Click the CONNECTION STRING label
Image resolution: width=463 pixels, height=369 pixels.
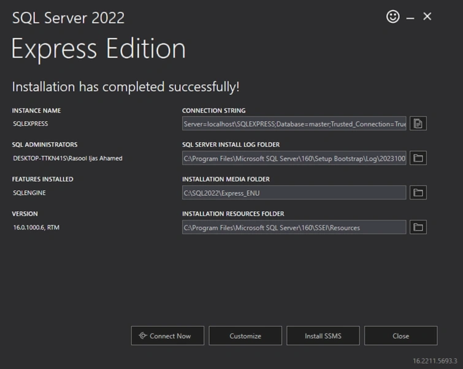tap(214, 111)
